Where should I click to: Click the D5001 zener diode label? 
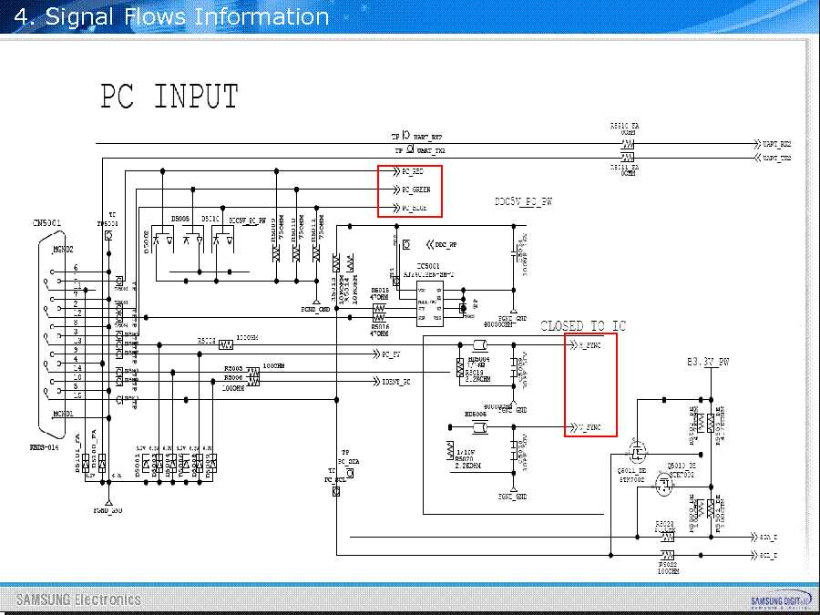pyautogui.click(x=138, y=466)
